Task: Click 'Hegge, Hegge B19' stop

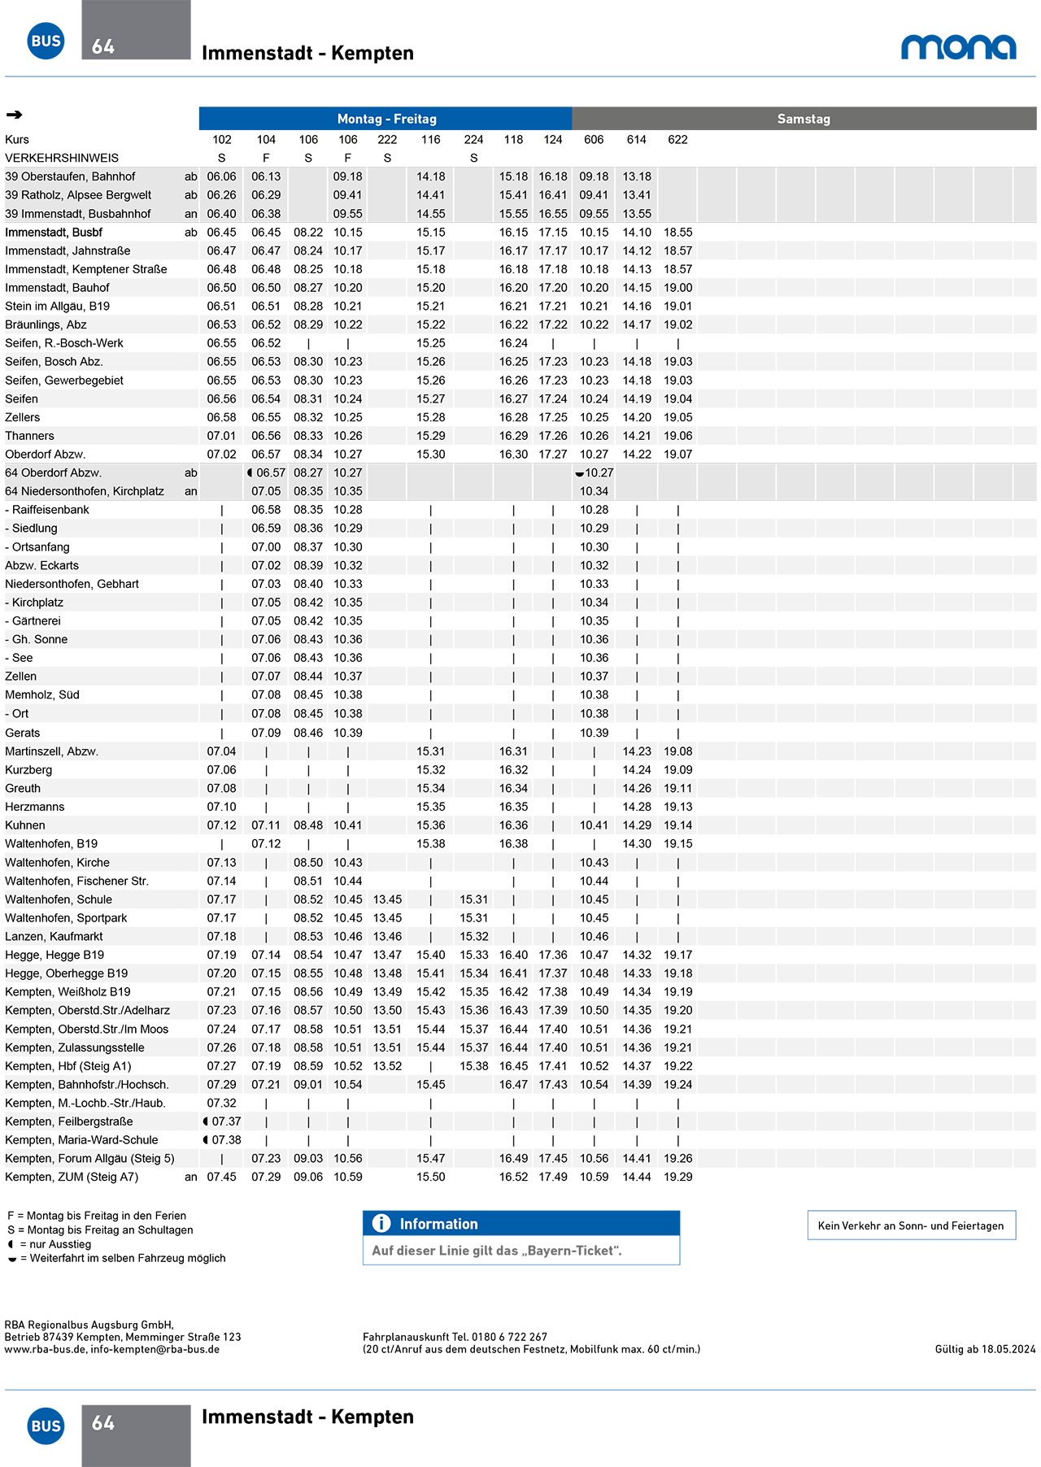Action: [x=54, y=956]
